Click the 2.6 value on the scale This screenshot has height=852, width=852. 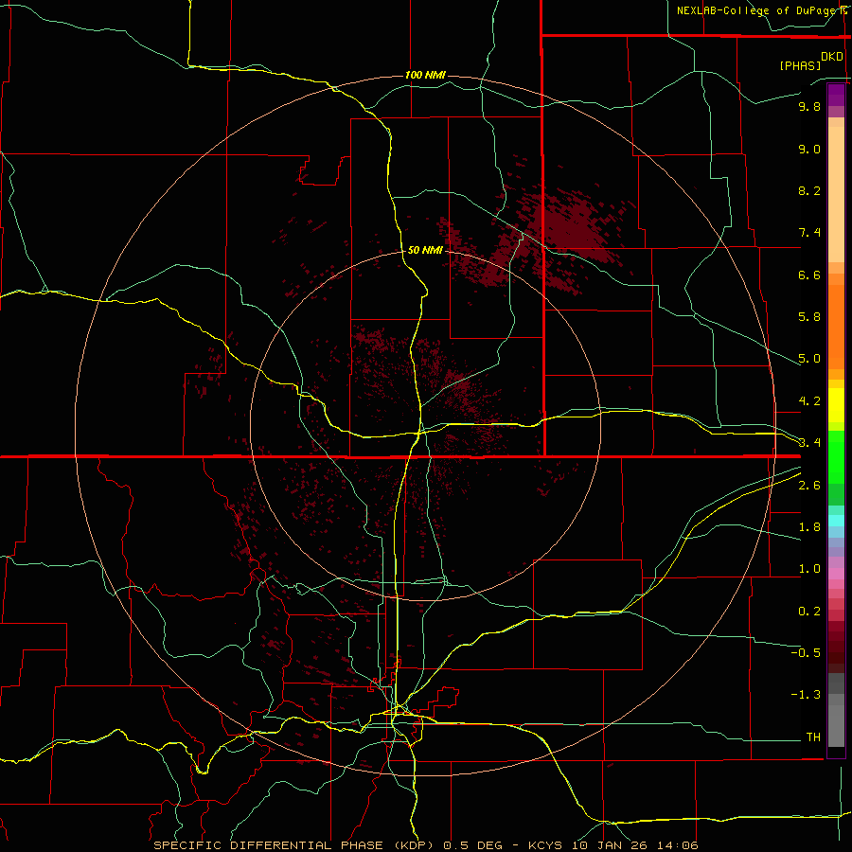(809, 486)
